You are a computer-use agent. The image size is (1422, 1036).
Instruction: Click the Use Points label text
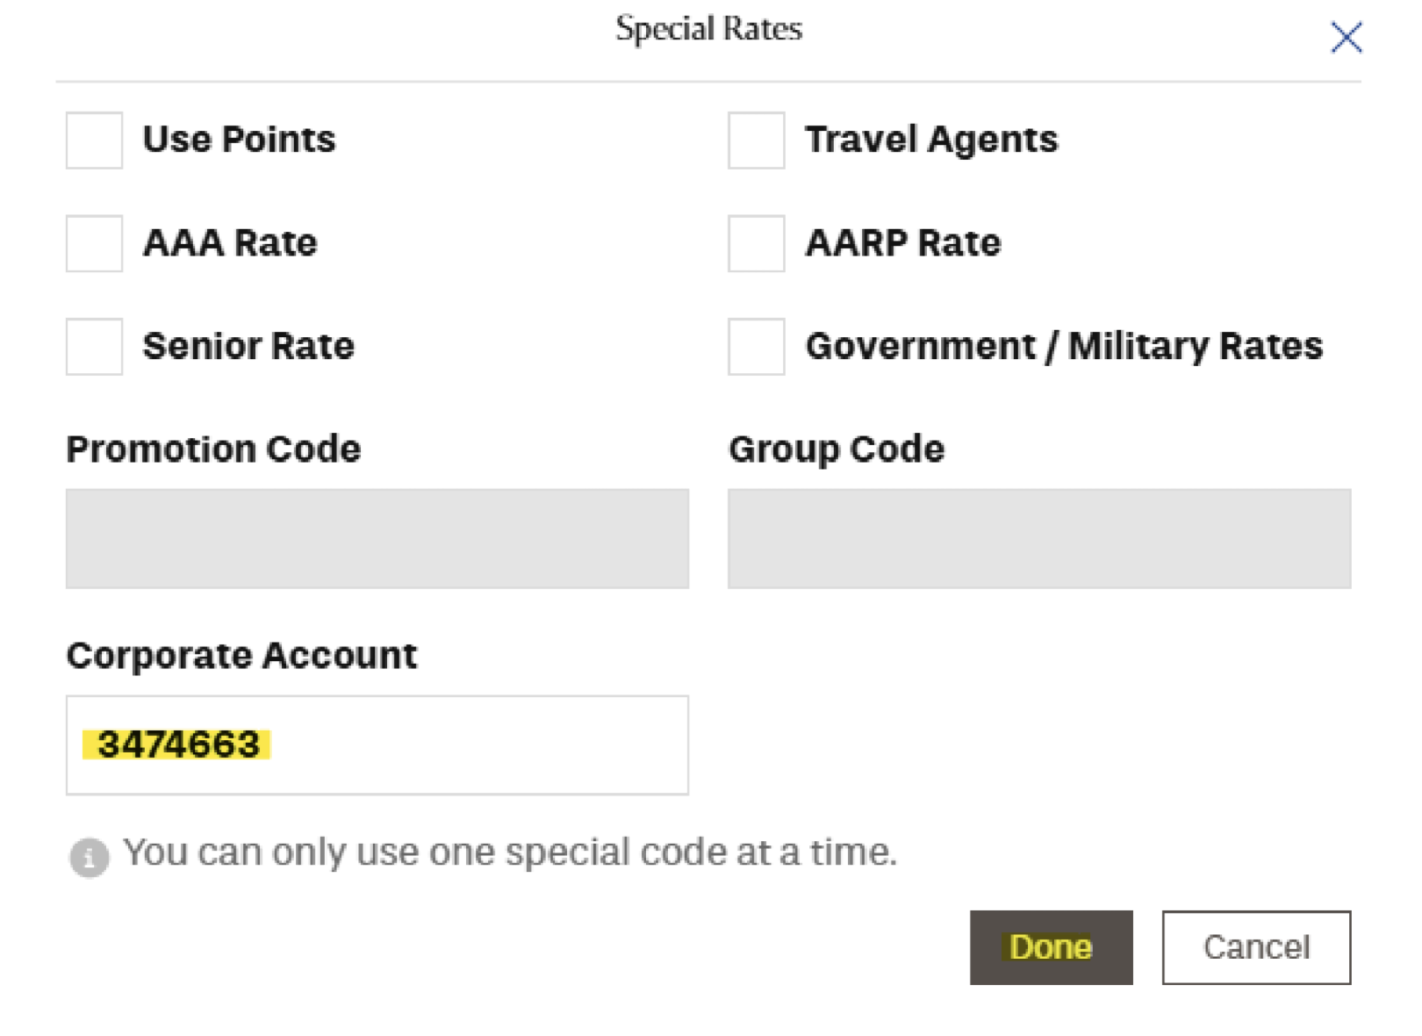pyautogui.click(x=239, y=140)
